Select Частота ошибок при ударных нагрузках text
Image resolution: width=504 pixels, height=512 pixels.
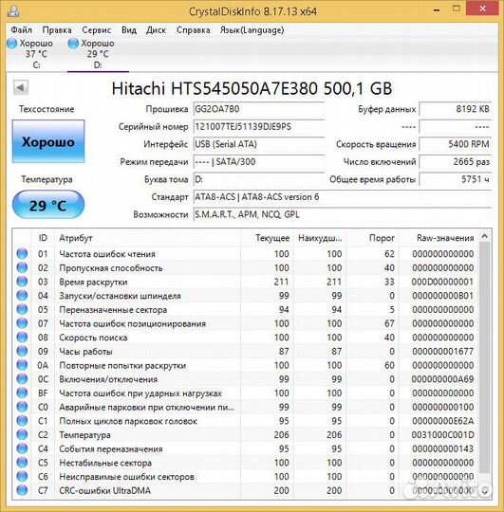tap(140, 393)
